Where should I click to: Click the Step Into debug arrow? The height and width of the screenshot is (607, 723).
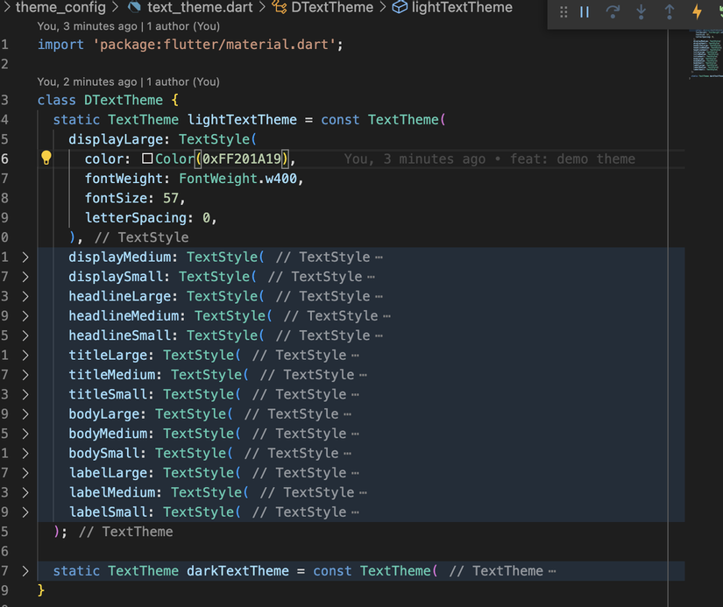(641, 12)
